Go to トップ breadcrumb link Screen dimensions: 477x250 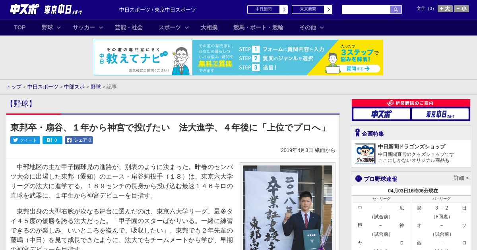point(14,87)
